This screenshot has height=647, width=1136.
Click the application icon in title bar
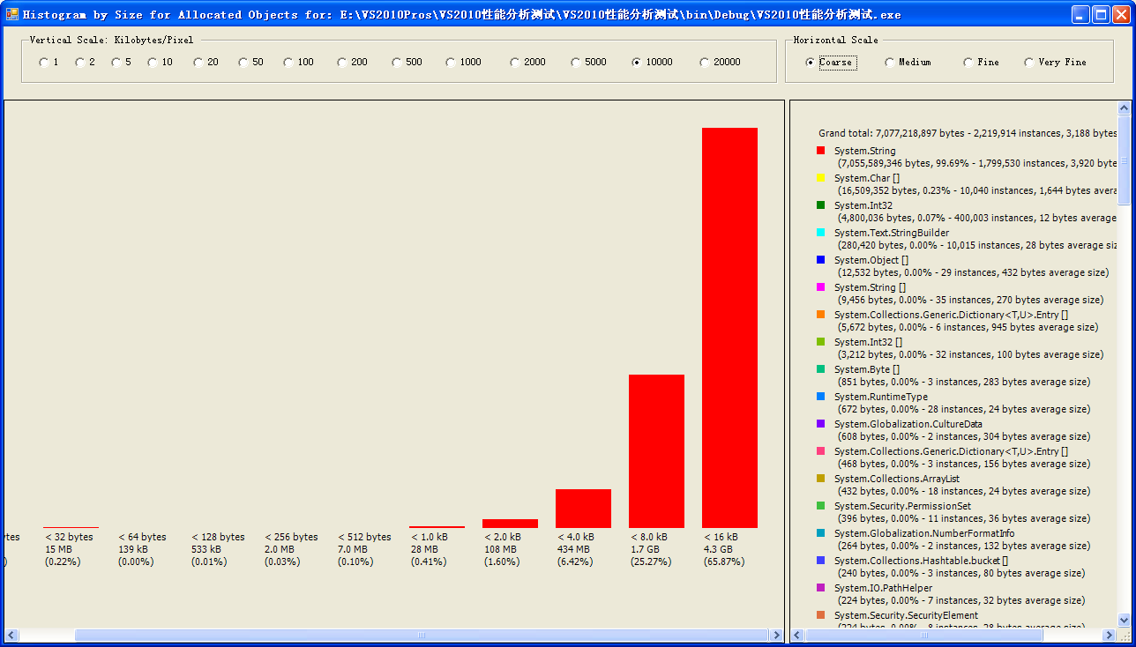(x=12, y=14)
